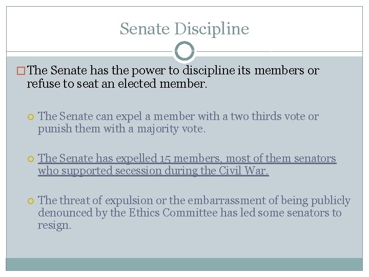Click "denounced by the Ethics Committee" line

(189, 213)
